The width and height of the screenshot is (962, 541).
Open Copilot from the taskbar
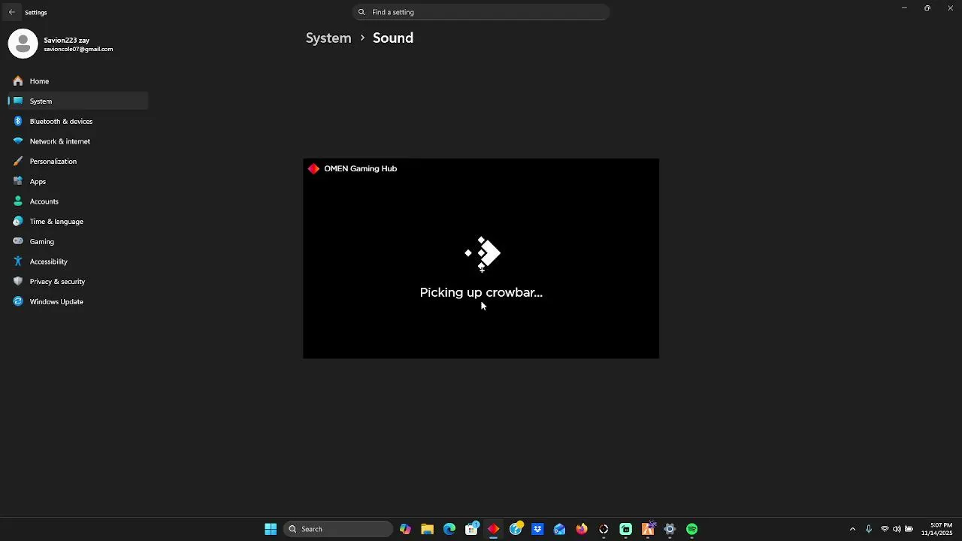405,529
